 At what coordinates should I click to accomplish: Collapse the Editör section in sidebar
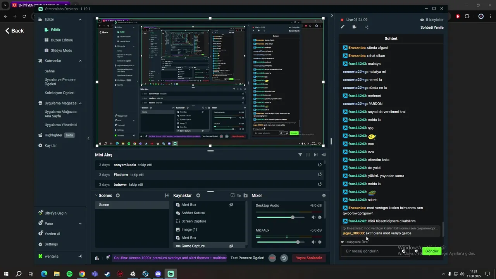pyautogui.click(x=80, y=19)
